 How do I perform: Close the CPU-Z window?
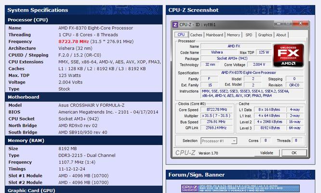(300, 23)
